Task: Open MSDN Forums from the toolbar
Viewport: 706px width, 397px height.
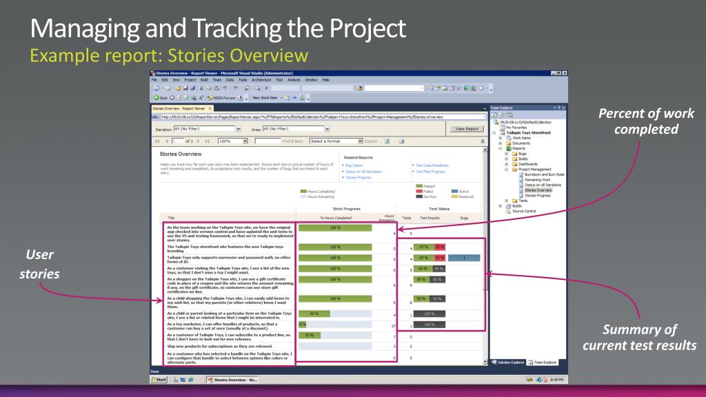Action: [x=221, y=98]
